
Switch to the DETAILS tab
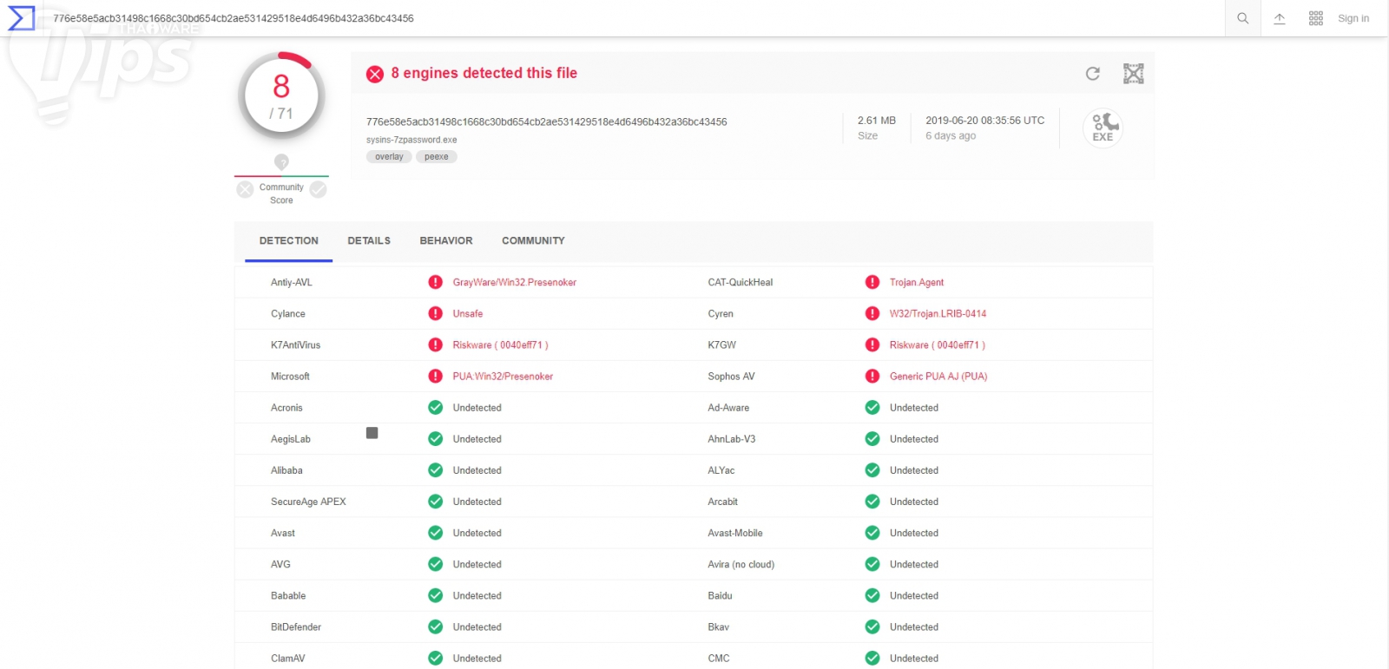(x=369, y=241)
